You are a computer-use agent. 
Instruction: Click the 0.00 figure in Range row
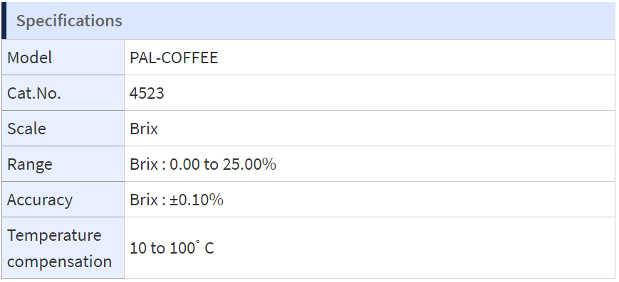coord(184,164)
